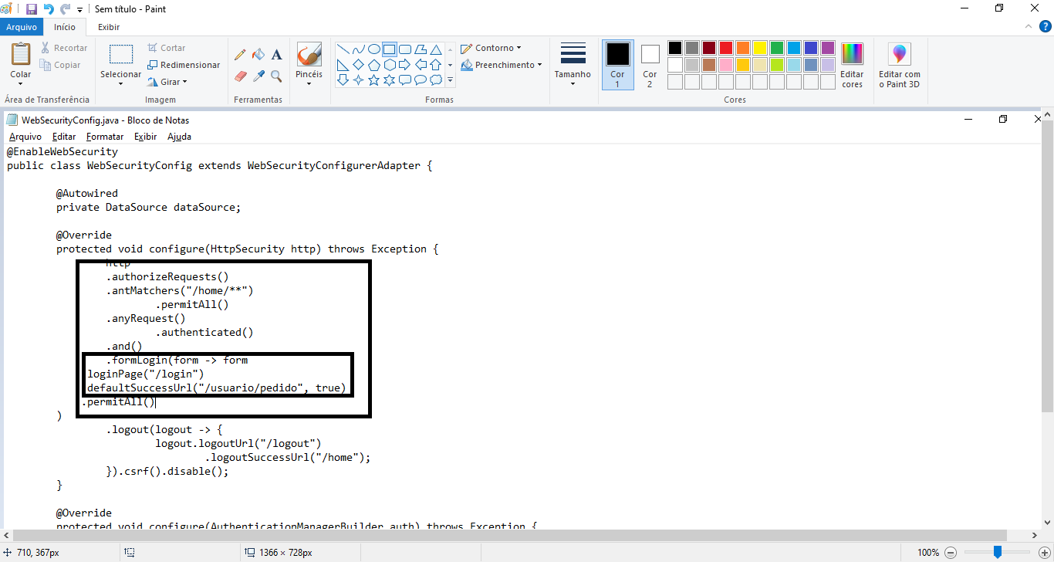
Task: Open Customize Quick Access Toolbar dropdown
Action: (x=79, y=10)
